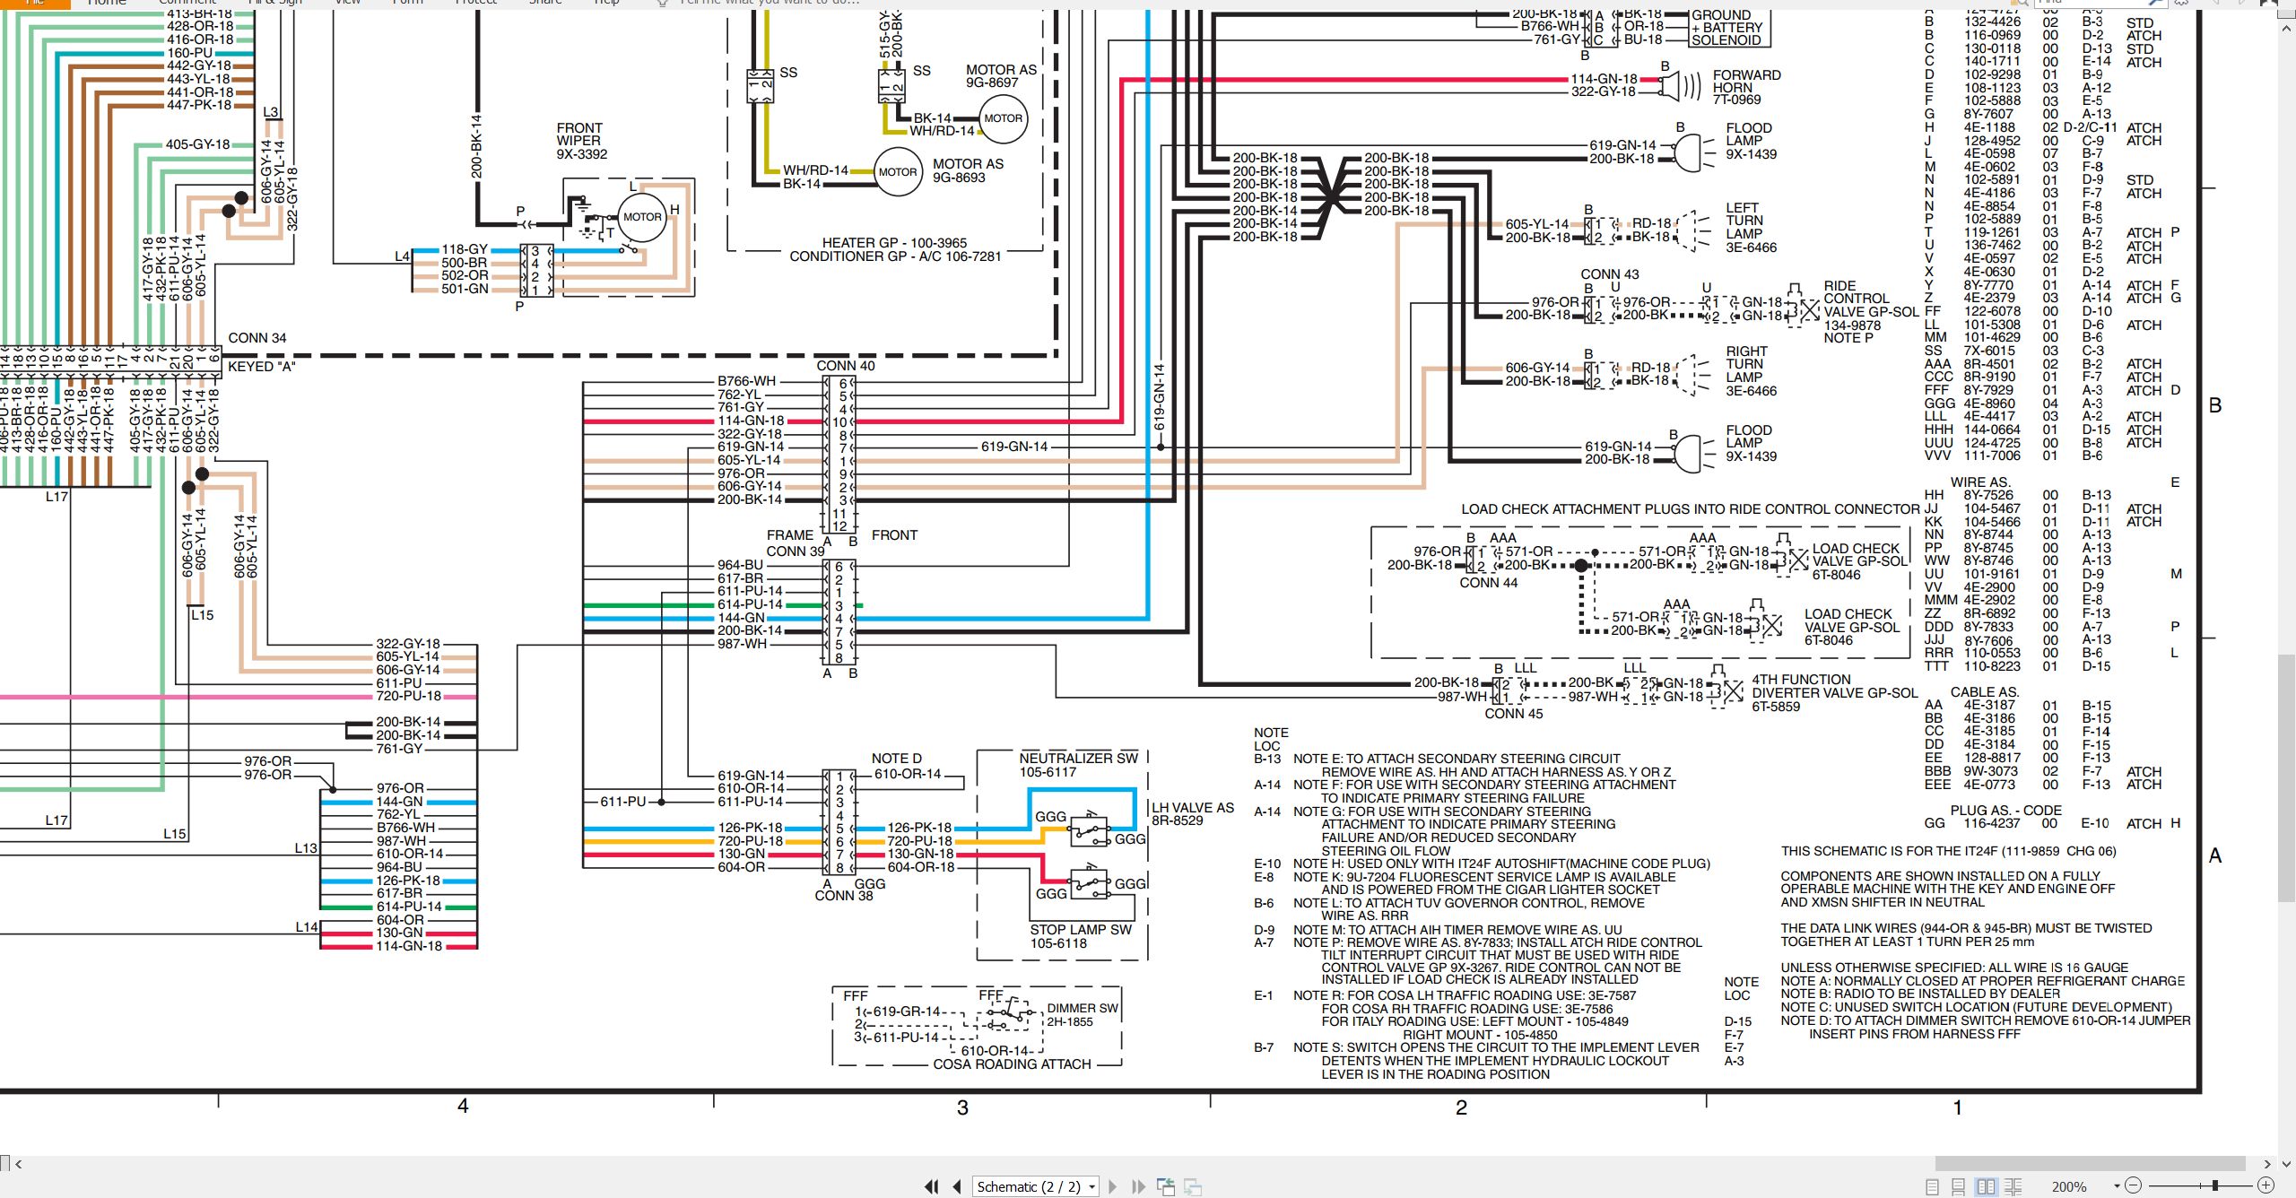Click the 'CONN 38' connector label

(x=844, y=895)
